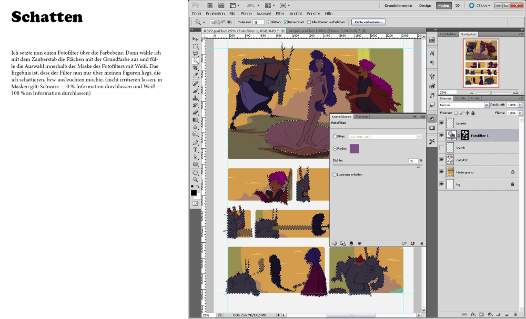This screenshot has height=319, width=526.
Task: Delete adjustment via trash icon in Korrekturen
Action: pos(421,243)
